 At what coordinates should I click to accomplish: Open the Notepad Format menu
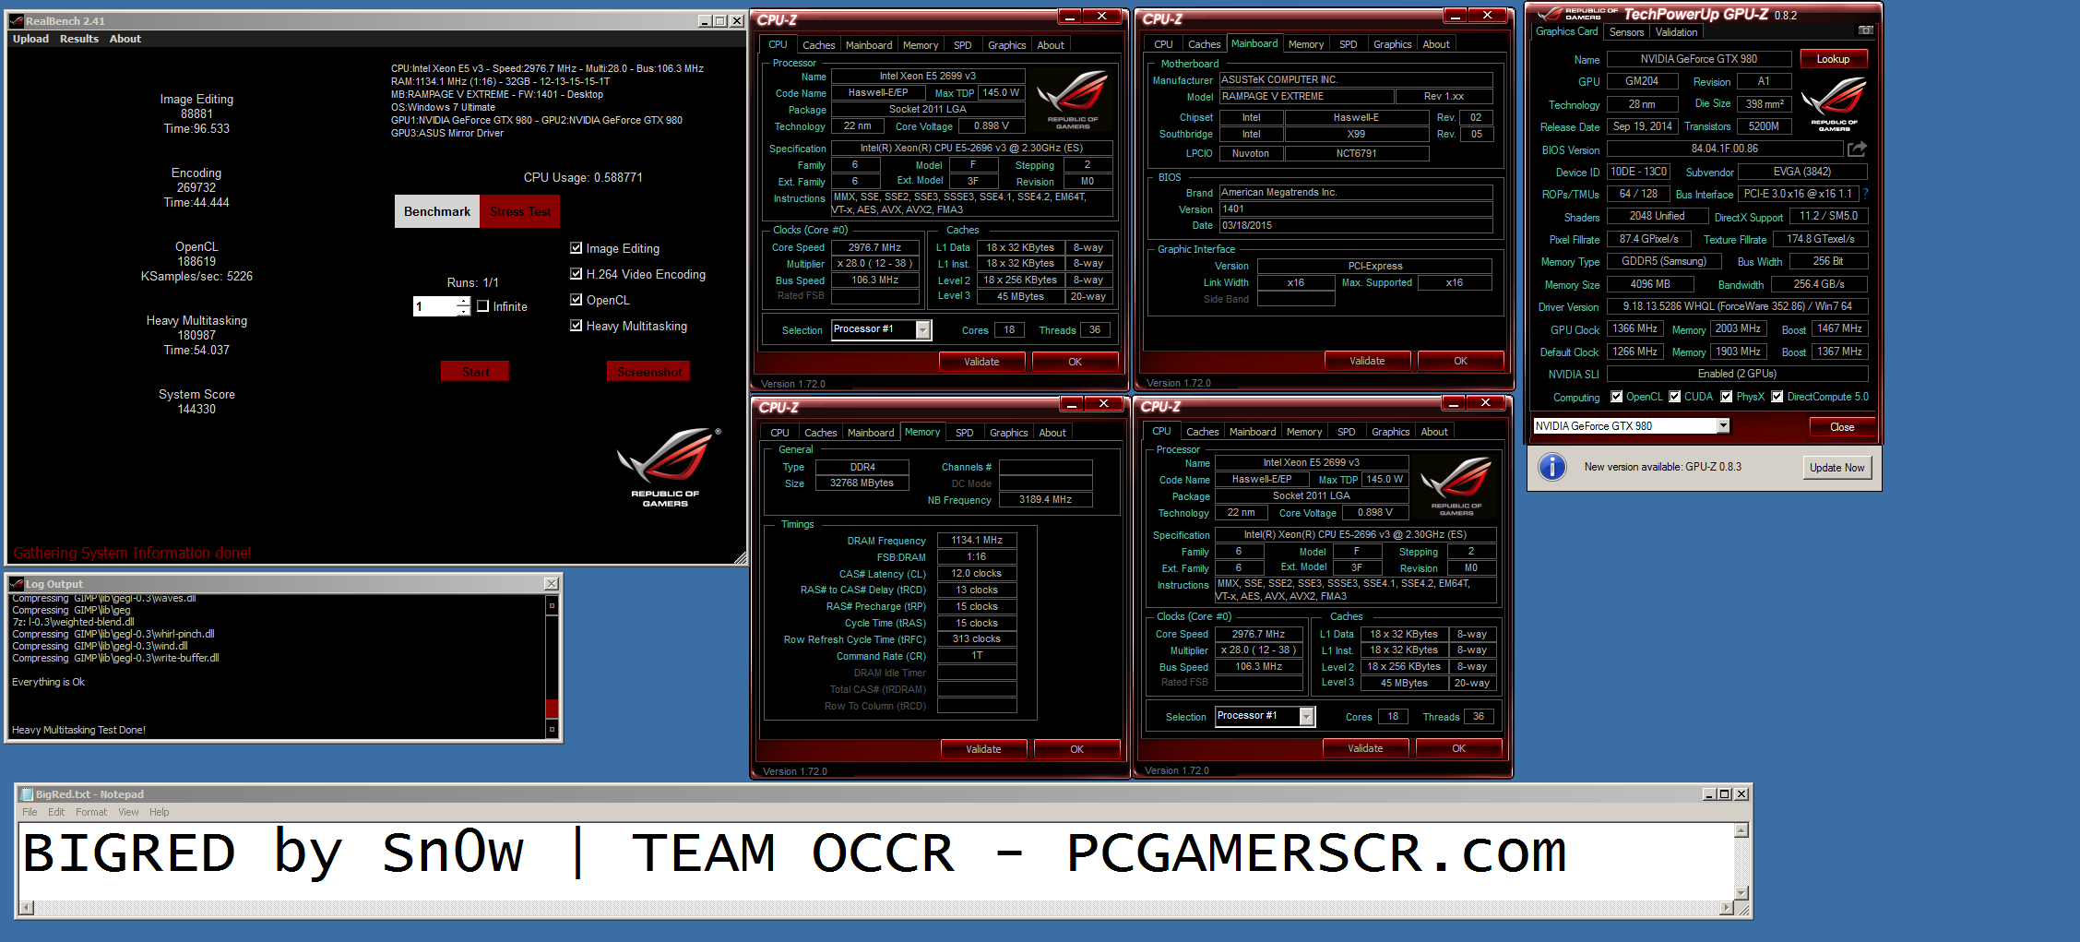point(91,812)
